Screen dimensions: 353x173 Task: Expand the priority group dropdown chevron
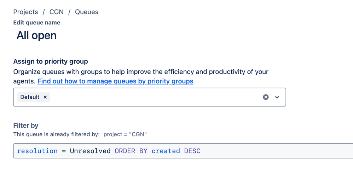[277, 97]
